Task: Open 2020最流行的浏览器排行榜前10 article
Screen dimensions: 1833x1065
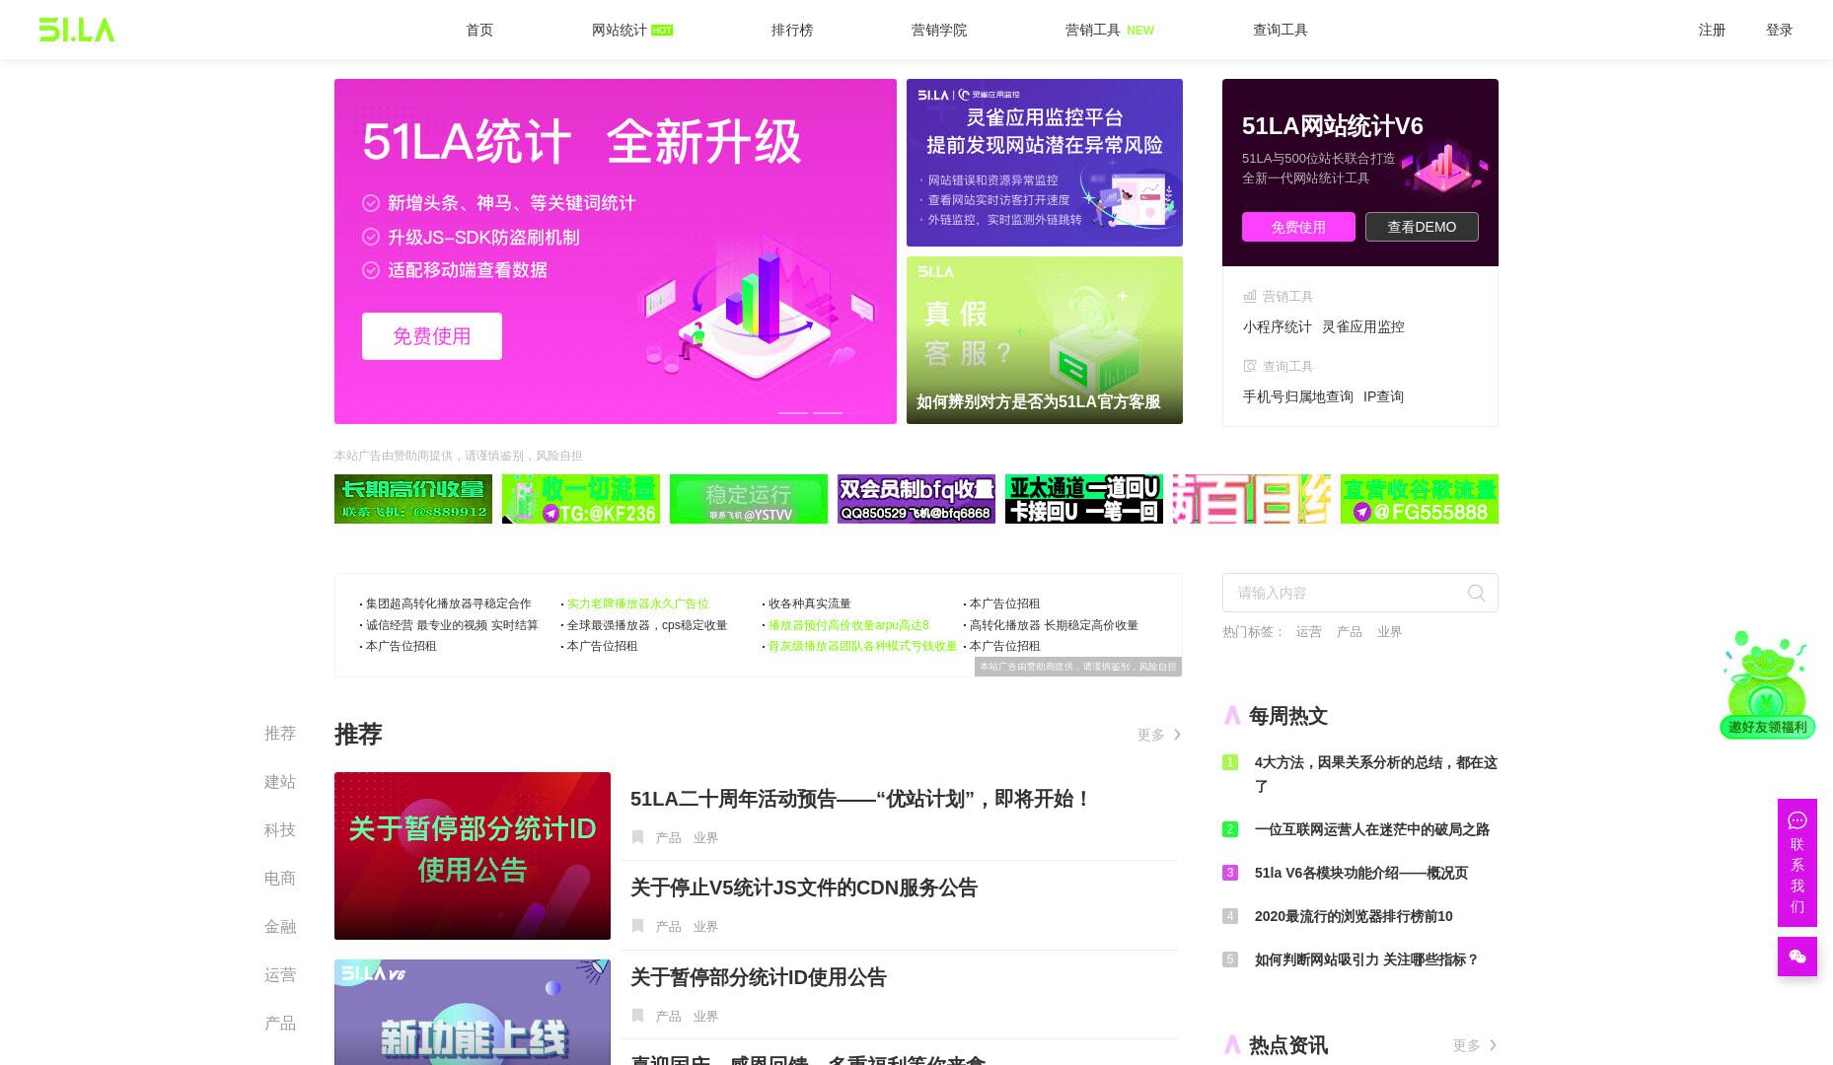Action: tap(1354, 916)
